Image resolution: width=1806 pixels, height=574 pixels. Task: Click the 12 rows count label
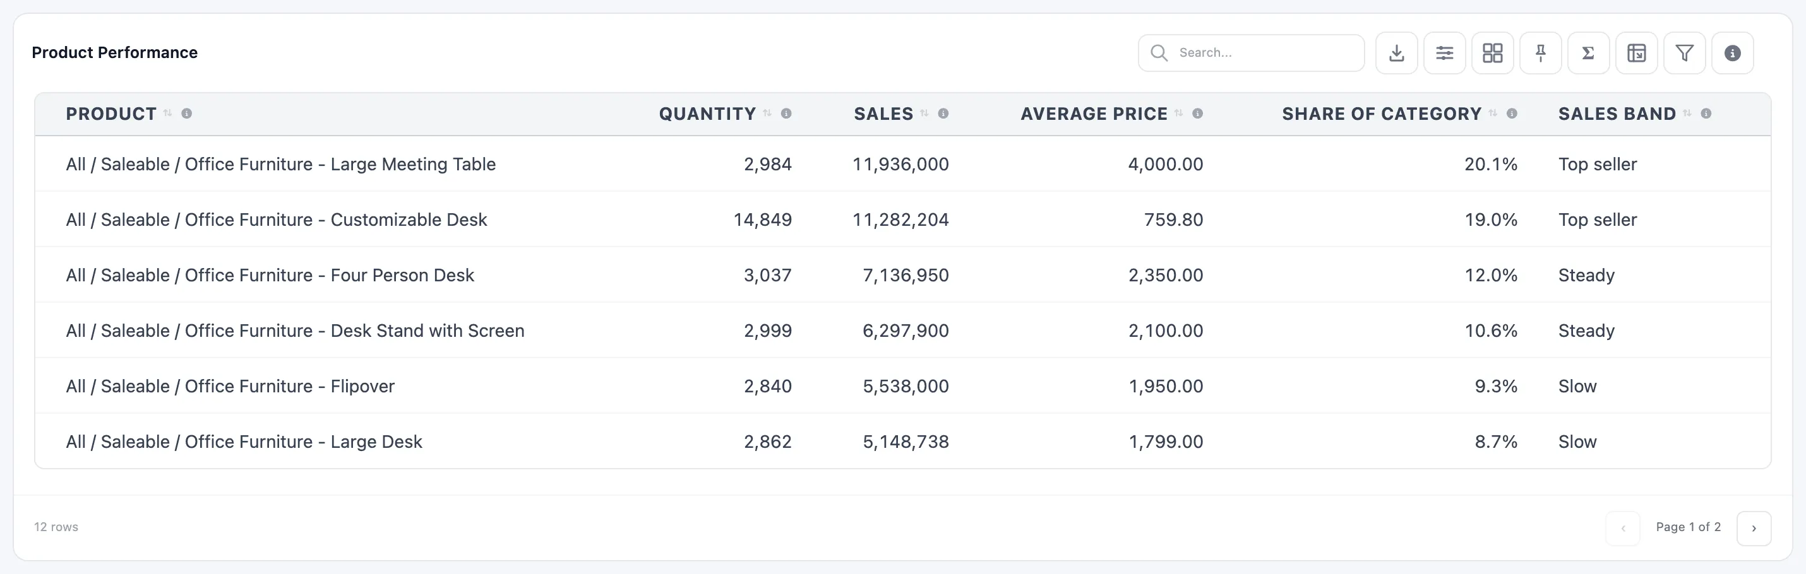click(56, 527)
